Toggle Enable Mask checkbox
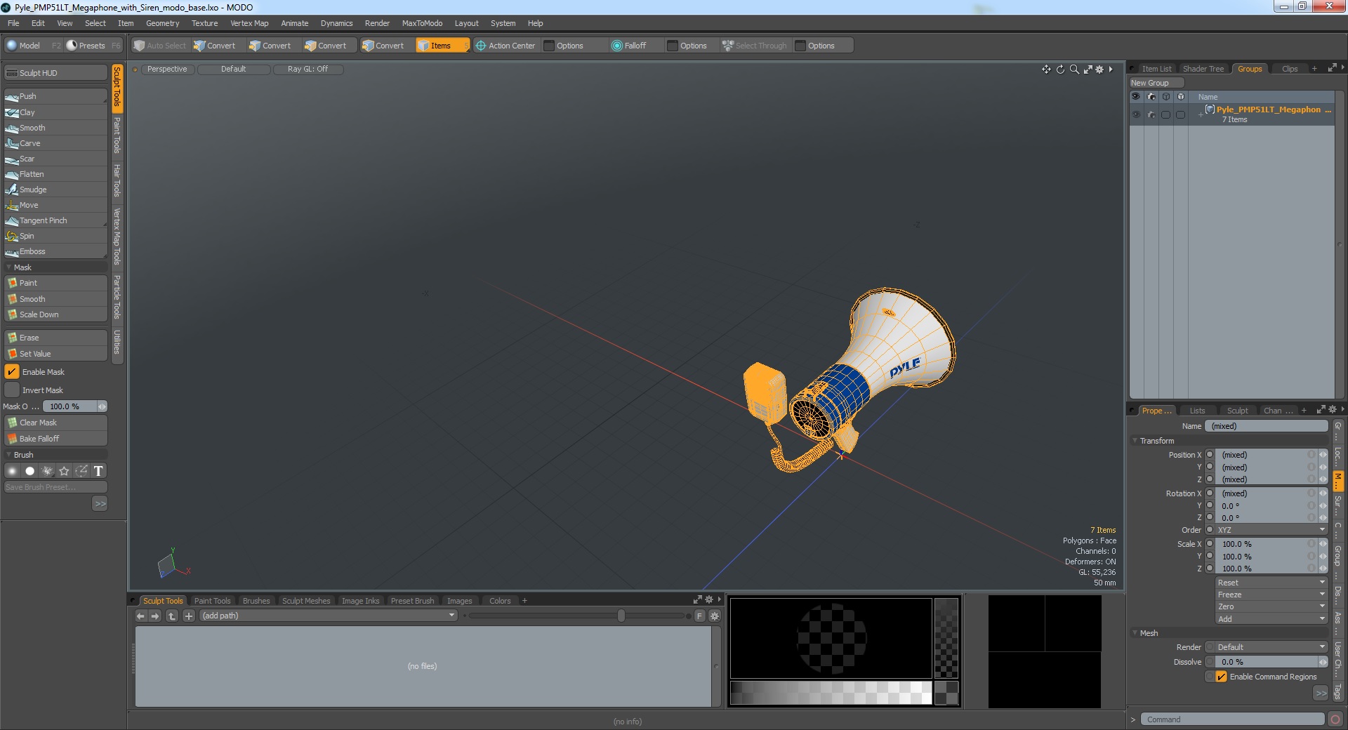 12,372
